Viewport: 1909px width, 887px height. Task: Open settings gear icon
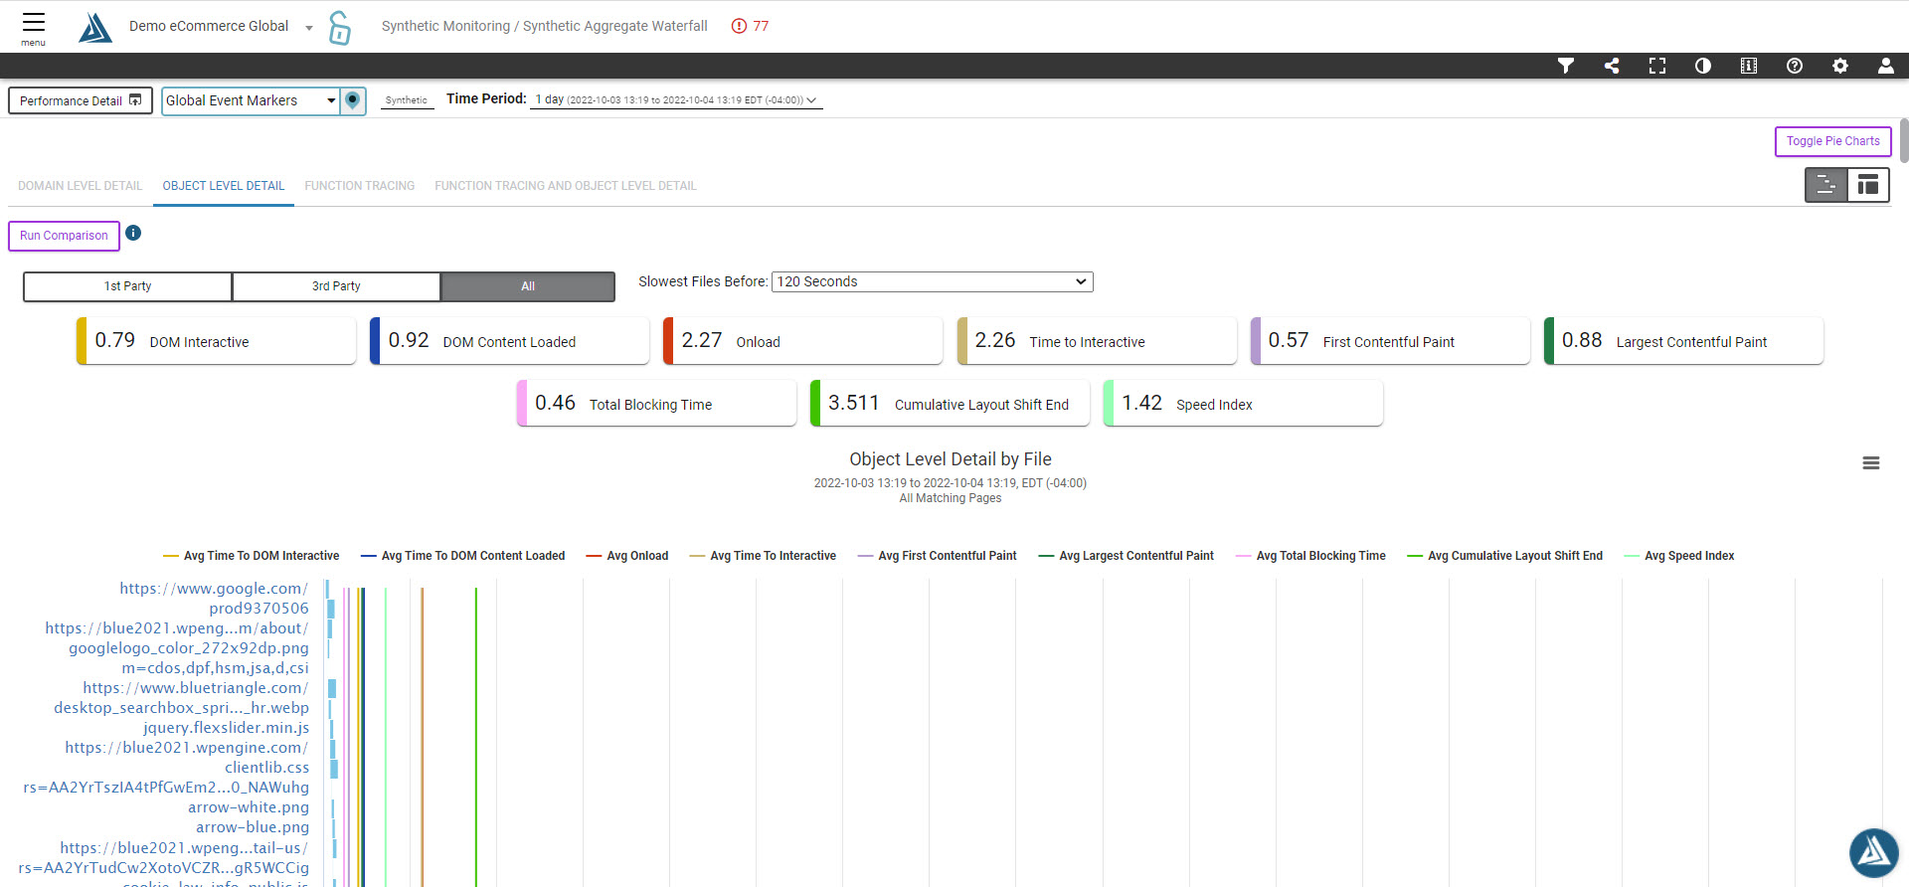tap(1840, 66)
